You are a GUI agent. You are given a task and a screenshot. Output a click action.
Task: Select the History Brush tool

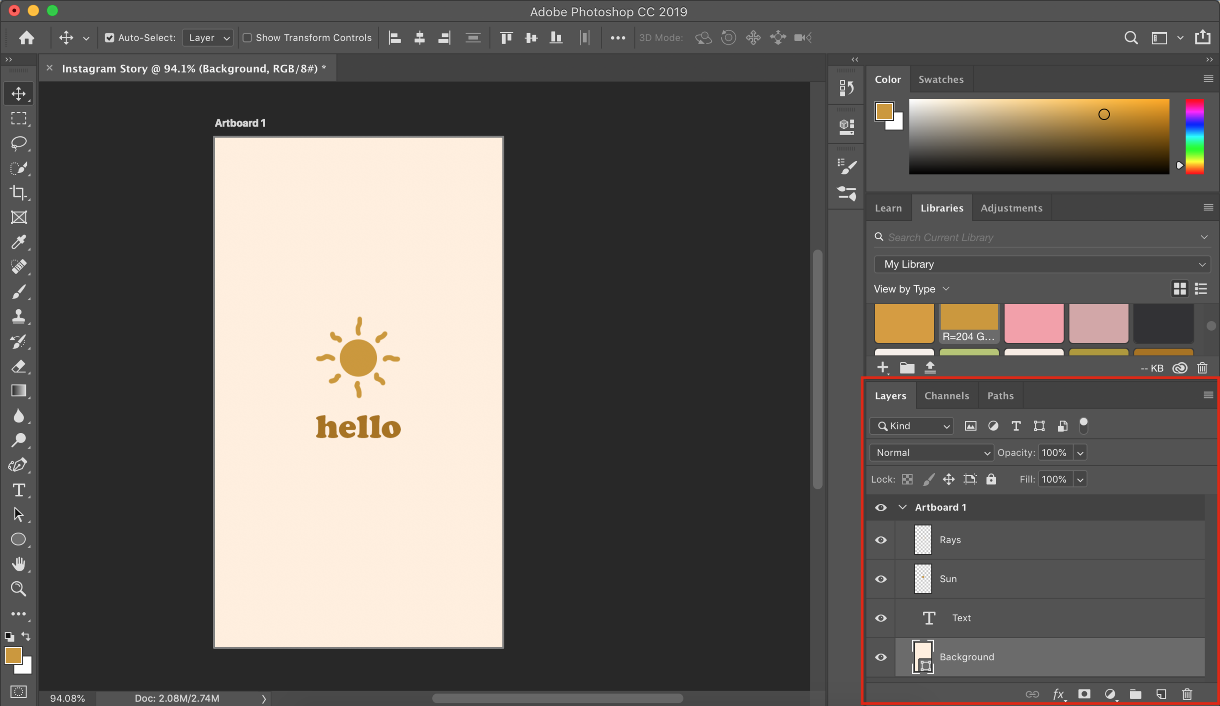click(x=19, y=342)
